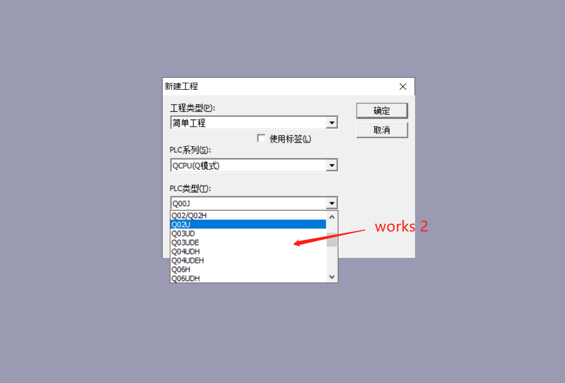Pick Q04UDH PLC type
Screen dimensions: 565x383
coord(248,251)
